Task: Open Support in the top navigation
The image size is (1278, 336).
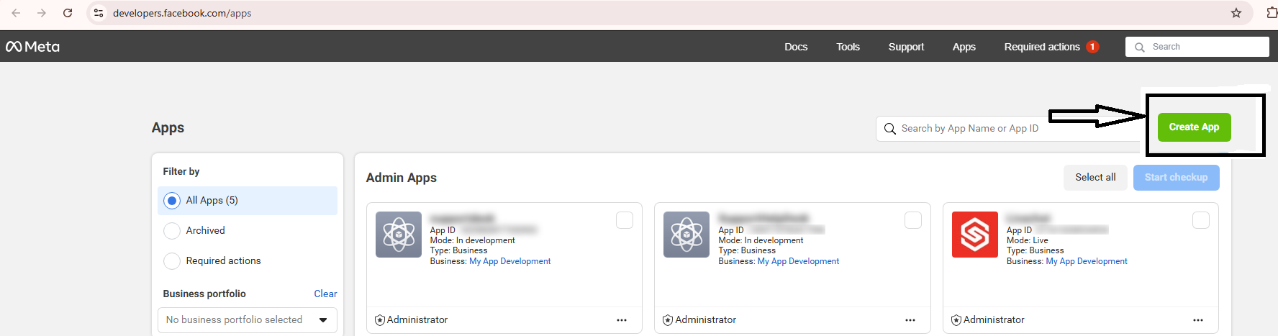Action: click(x=906, y=47)
